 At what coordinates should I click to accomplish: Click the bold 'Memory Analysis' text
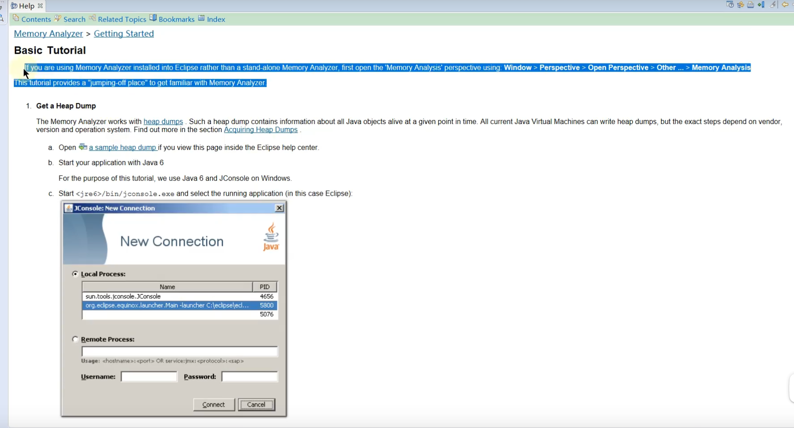click(x=721, y=68)
